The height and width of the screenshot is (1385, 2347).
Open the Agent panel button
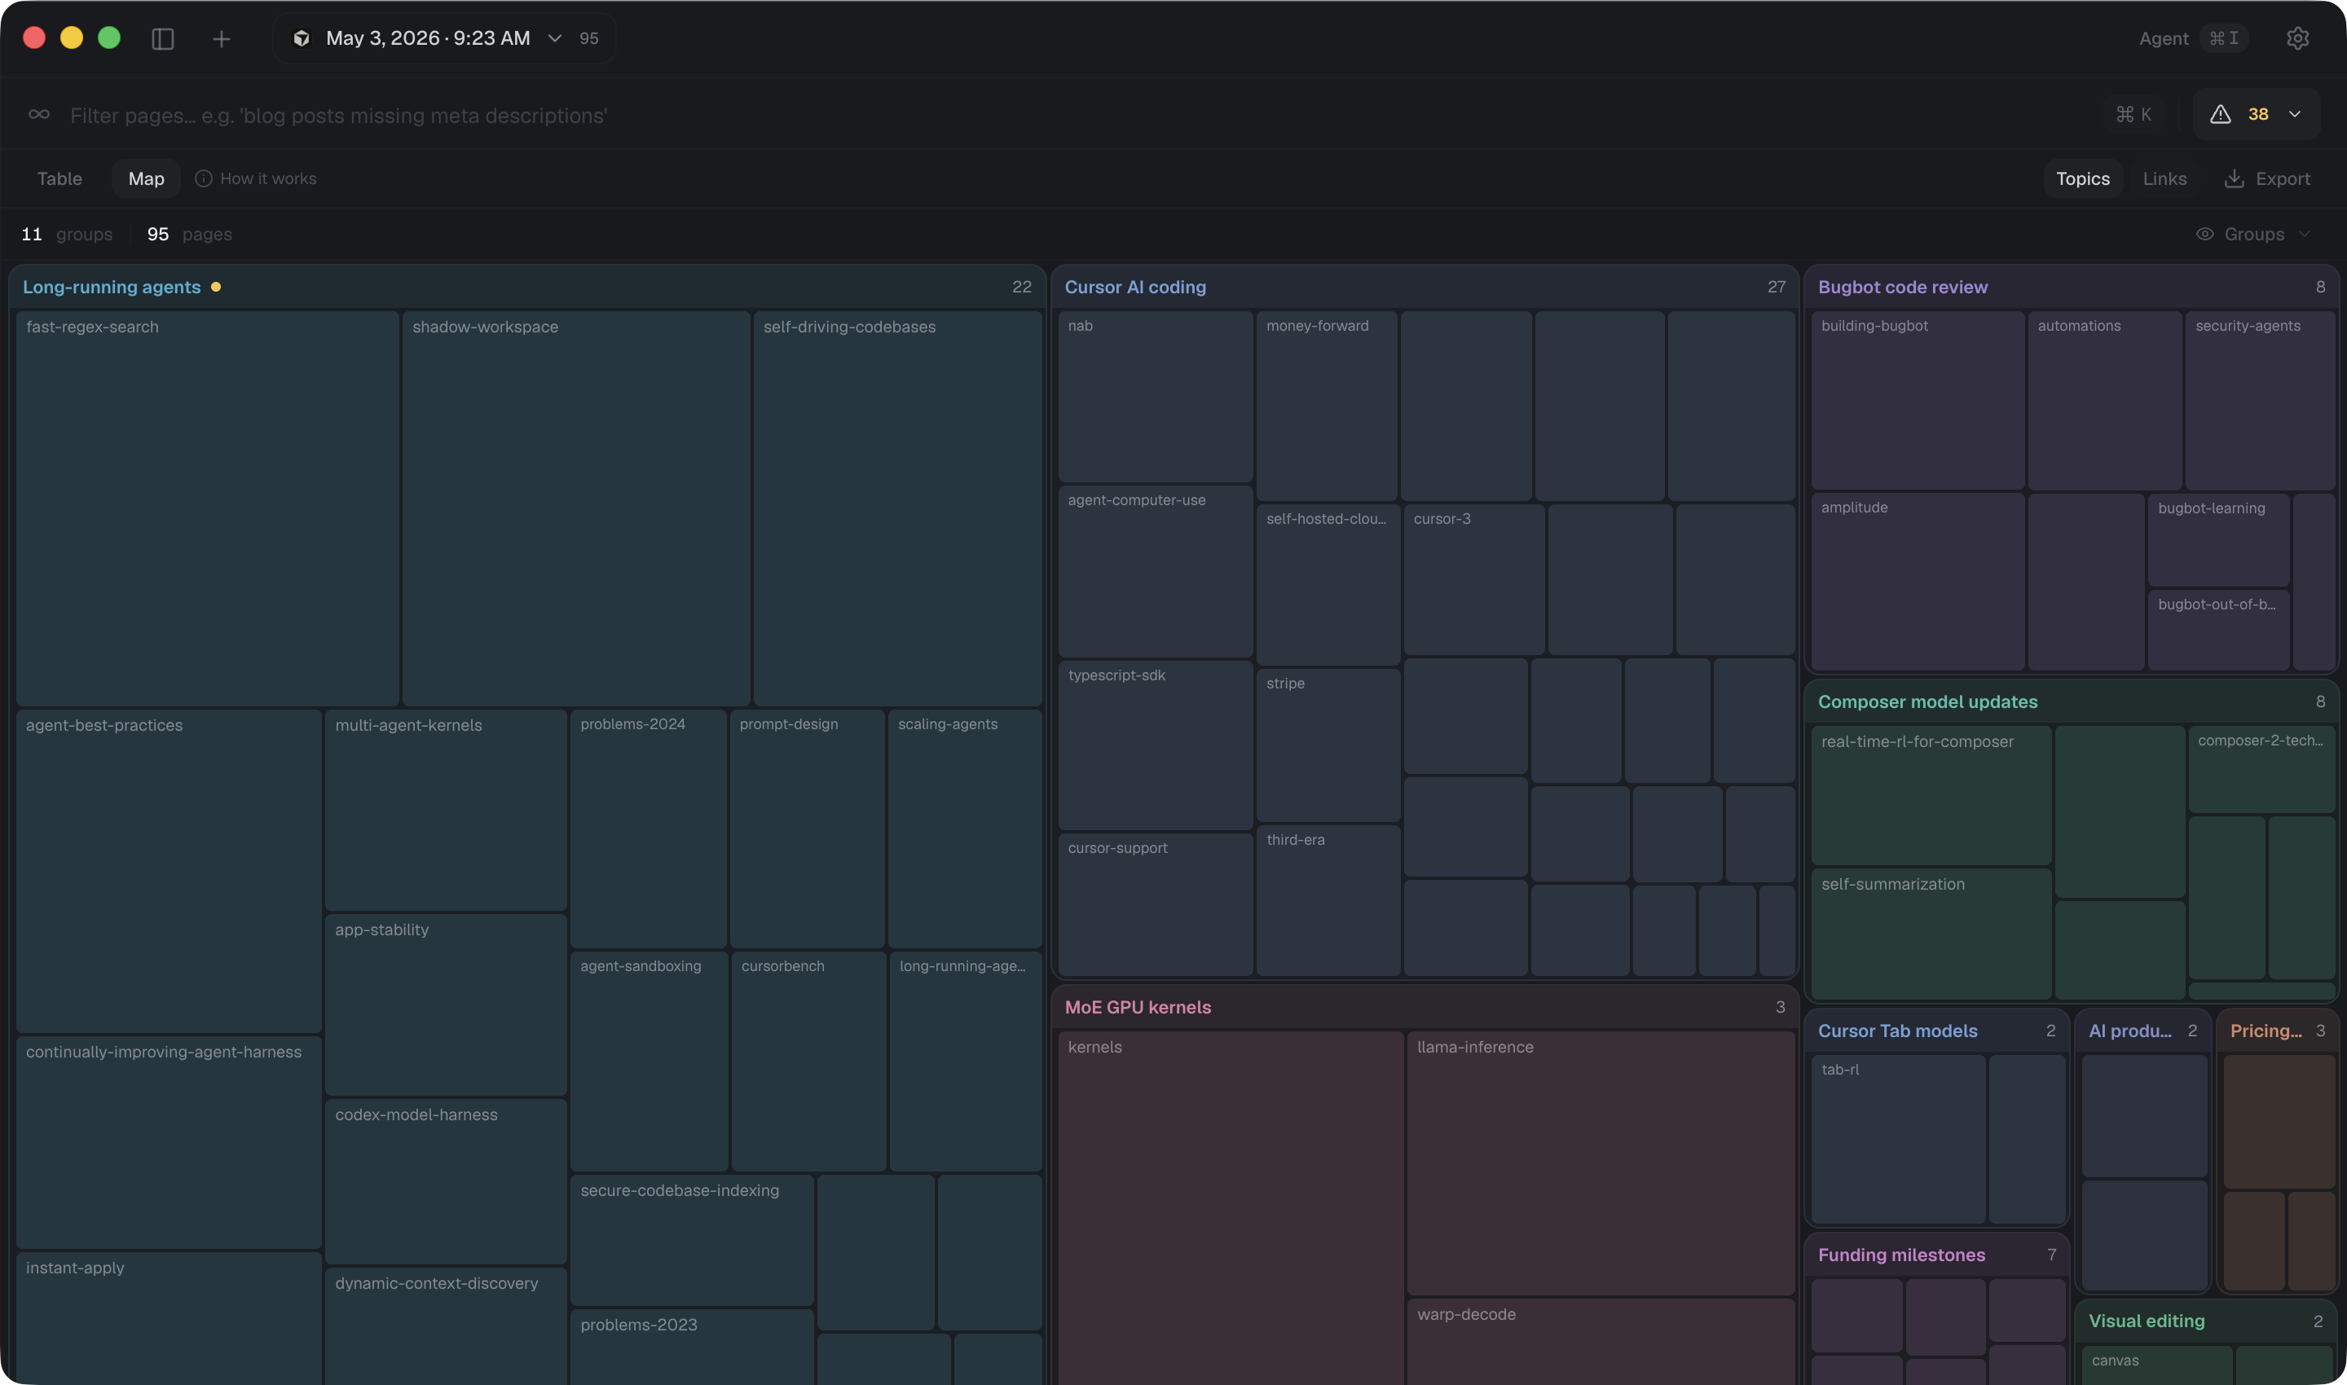tap(2193, 38)
